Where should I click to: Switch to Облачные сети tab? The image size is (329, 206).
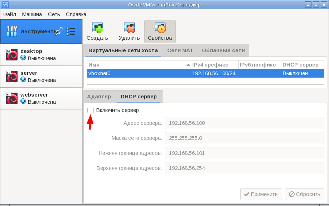(223, 50)
